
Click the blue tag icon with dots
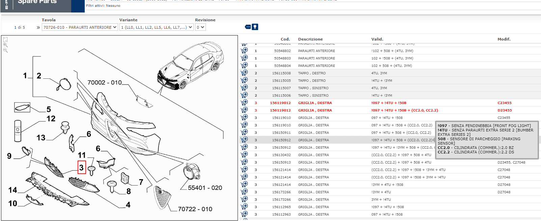[248, 27]
